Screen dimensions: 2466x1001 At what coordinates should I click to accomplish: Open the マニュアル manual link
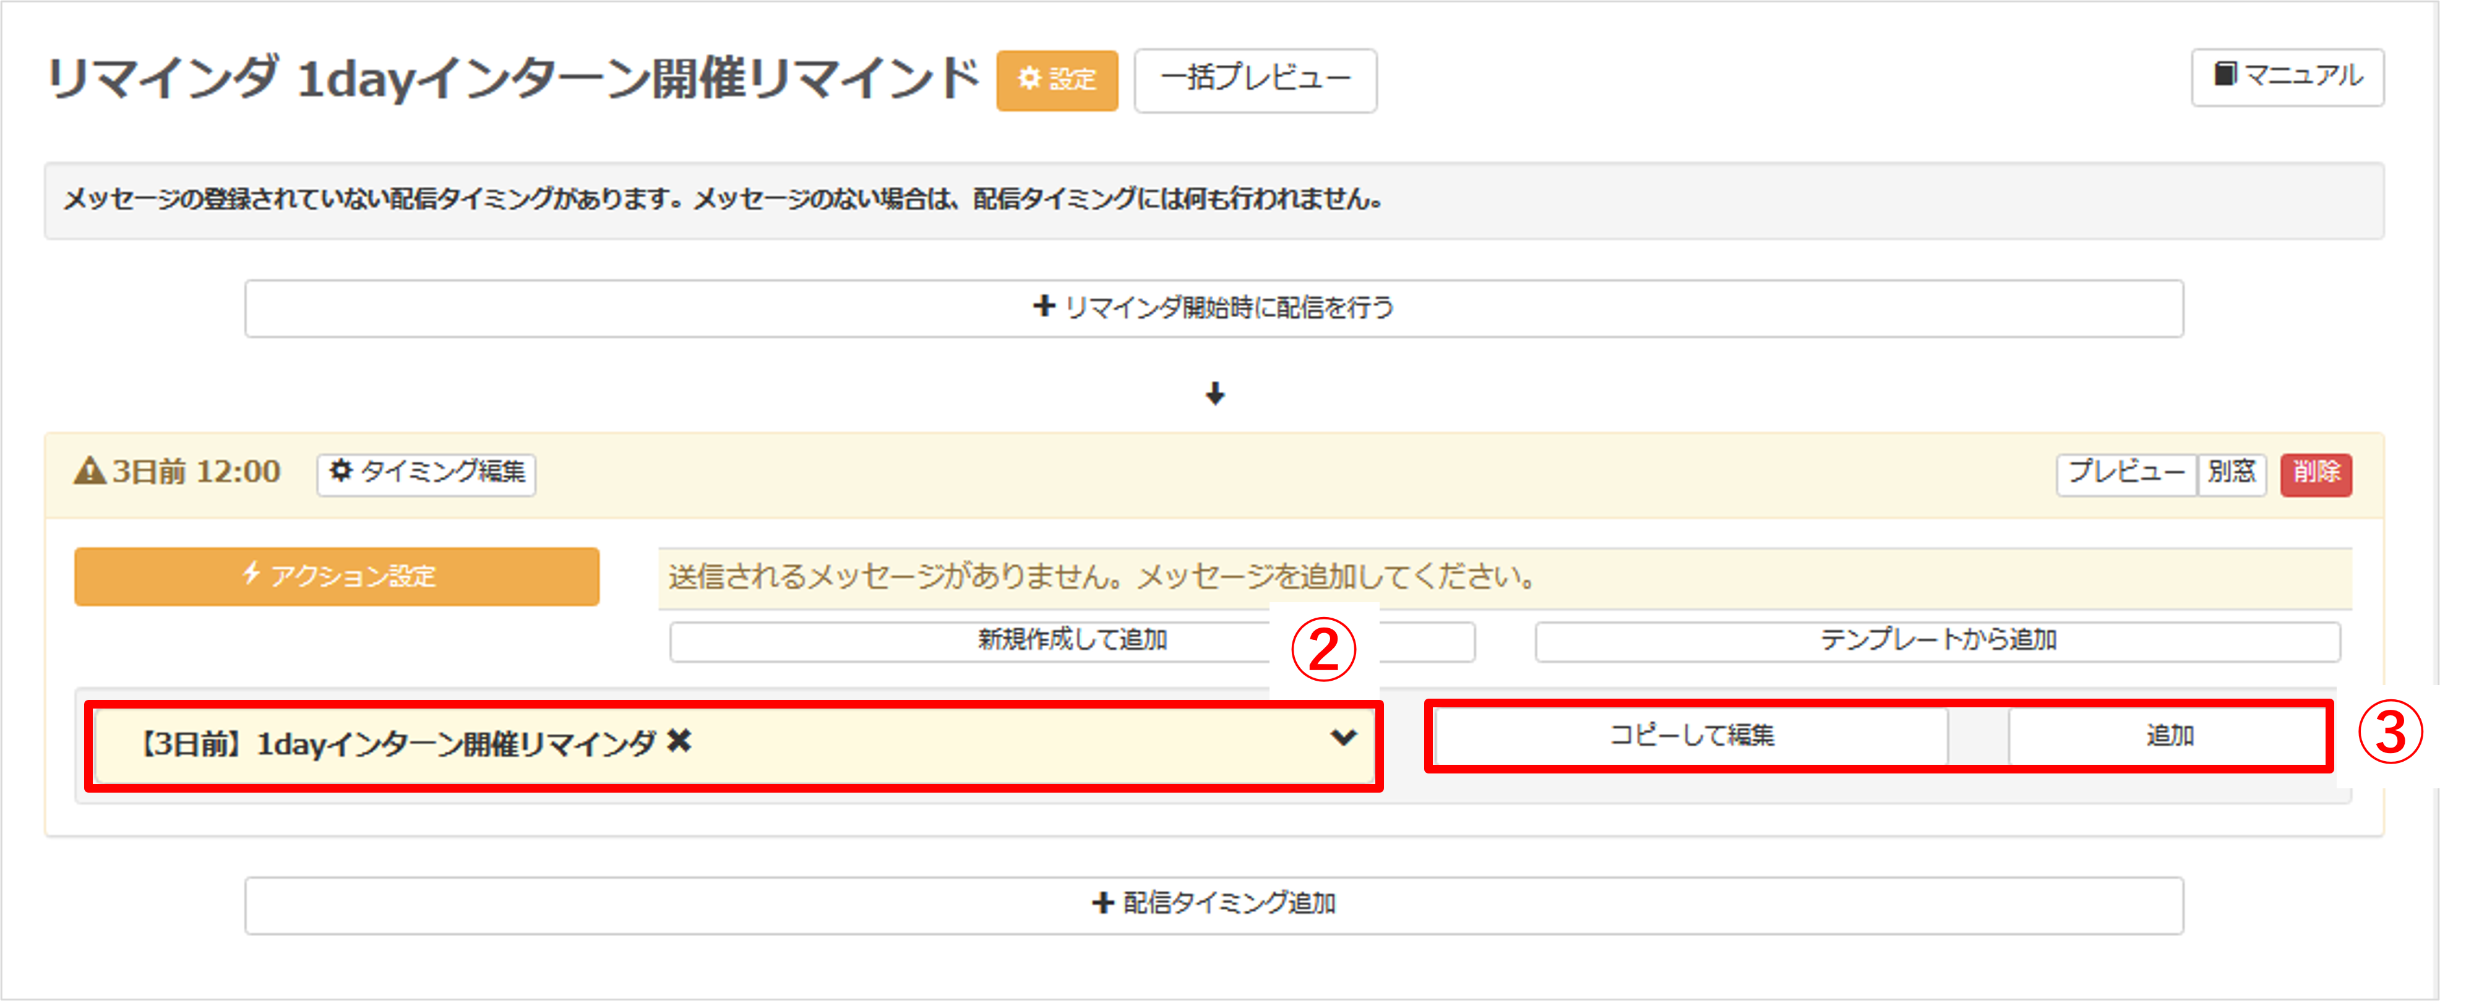pos(2287,77)
